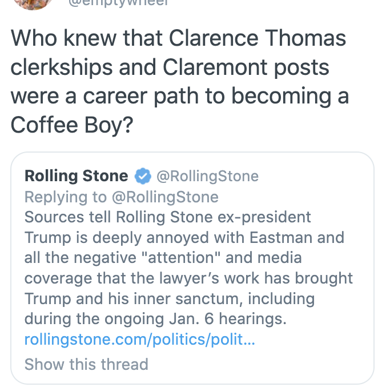Click the line "were a career path to becoming a"
This screenshot has height=391, width=386.
click(x=179, y=97)
